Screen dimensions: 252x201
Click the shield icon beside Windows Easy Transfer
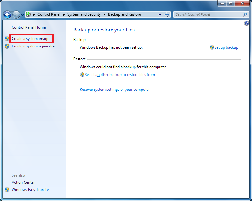click(x=6, y=190)
